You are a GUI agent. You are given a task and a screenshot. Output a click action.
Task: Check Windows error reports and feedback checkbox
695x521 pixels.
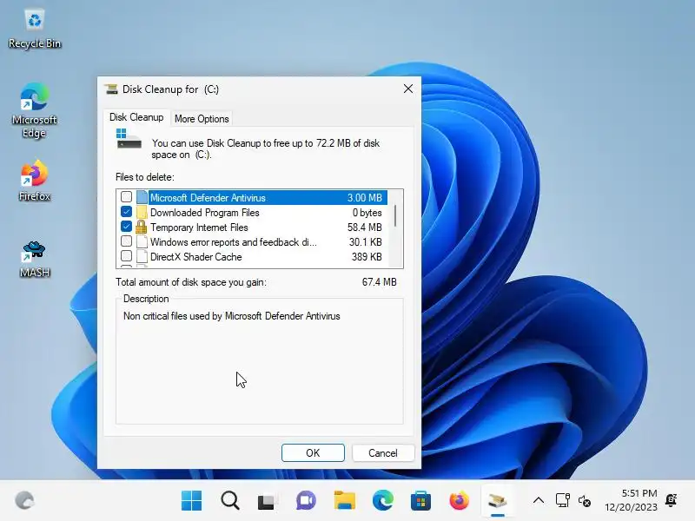[x=126, y=241]
